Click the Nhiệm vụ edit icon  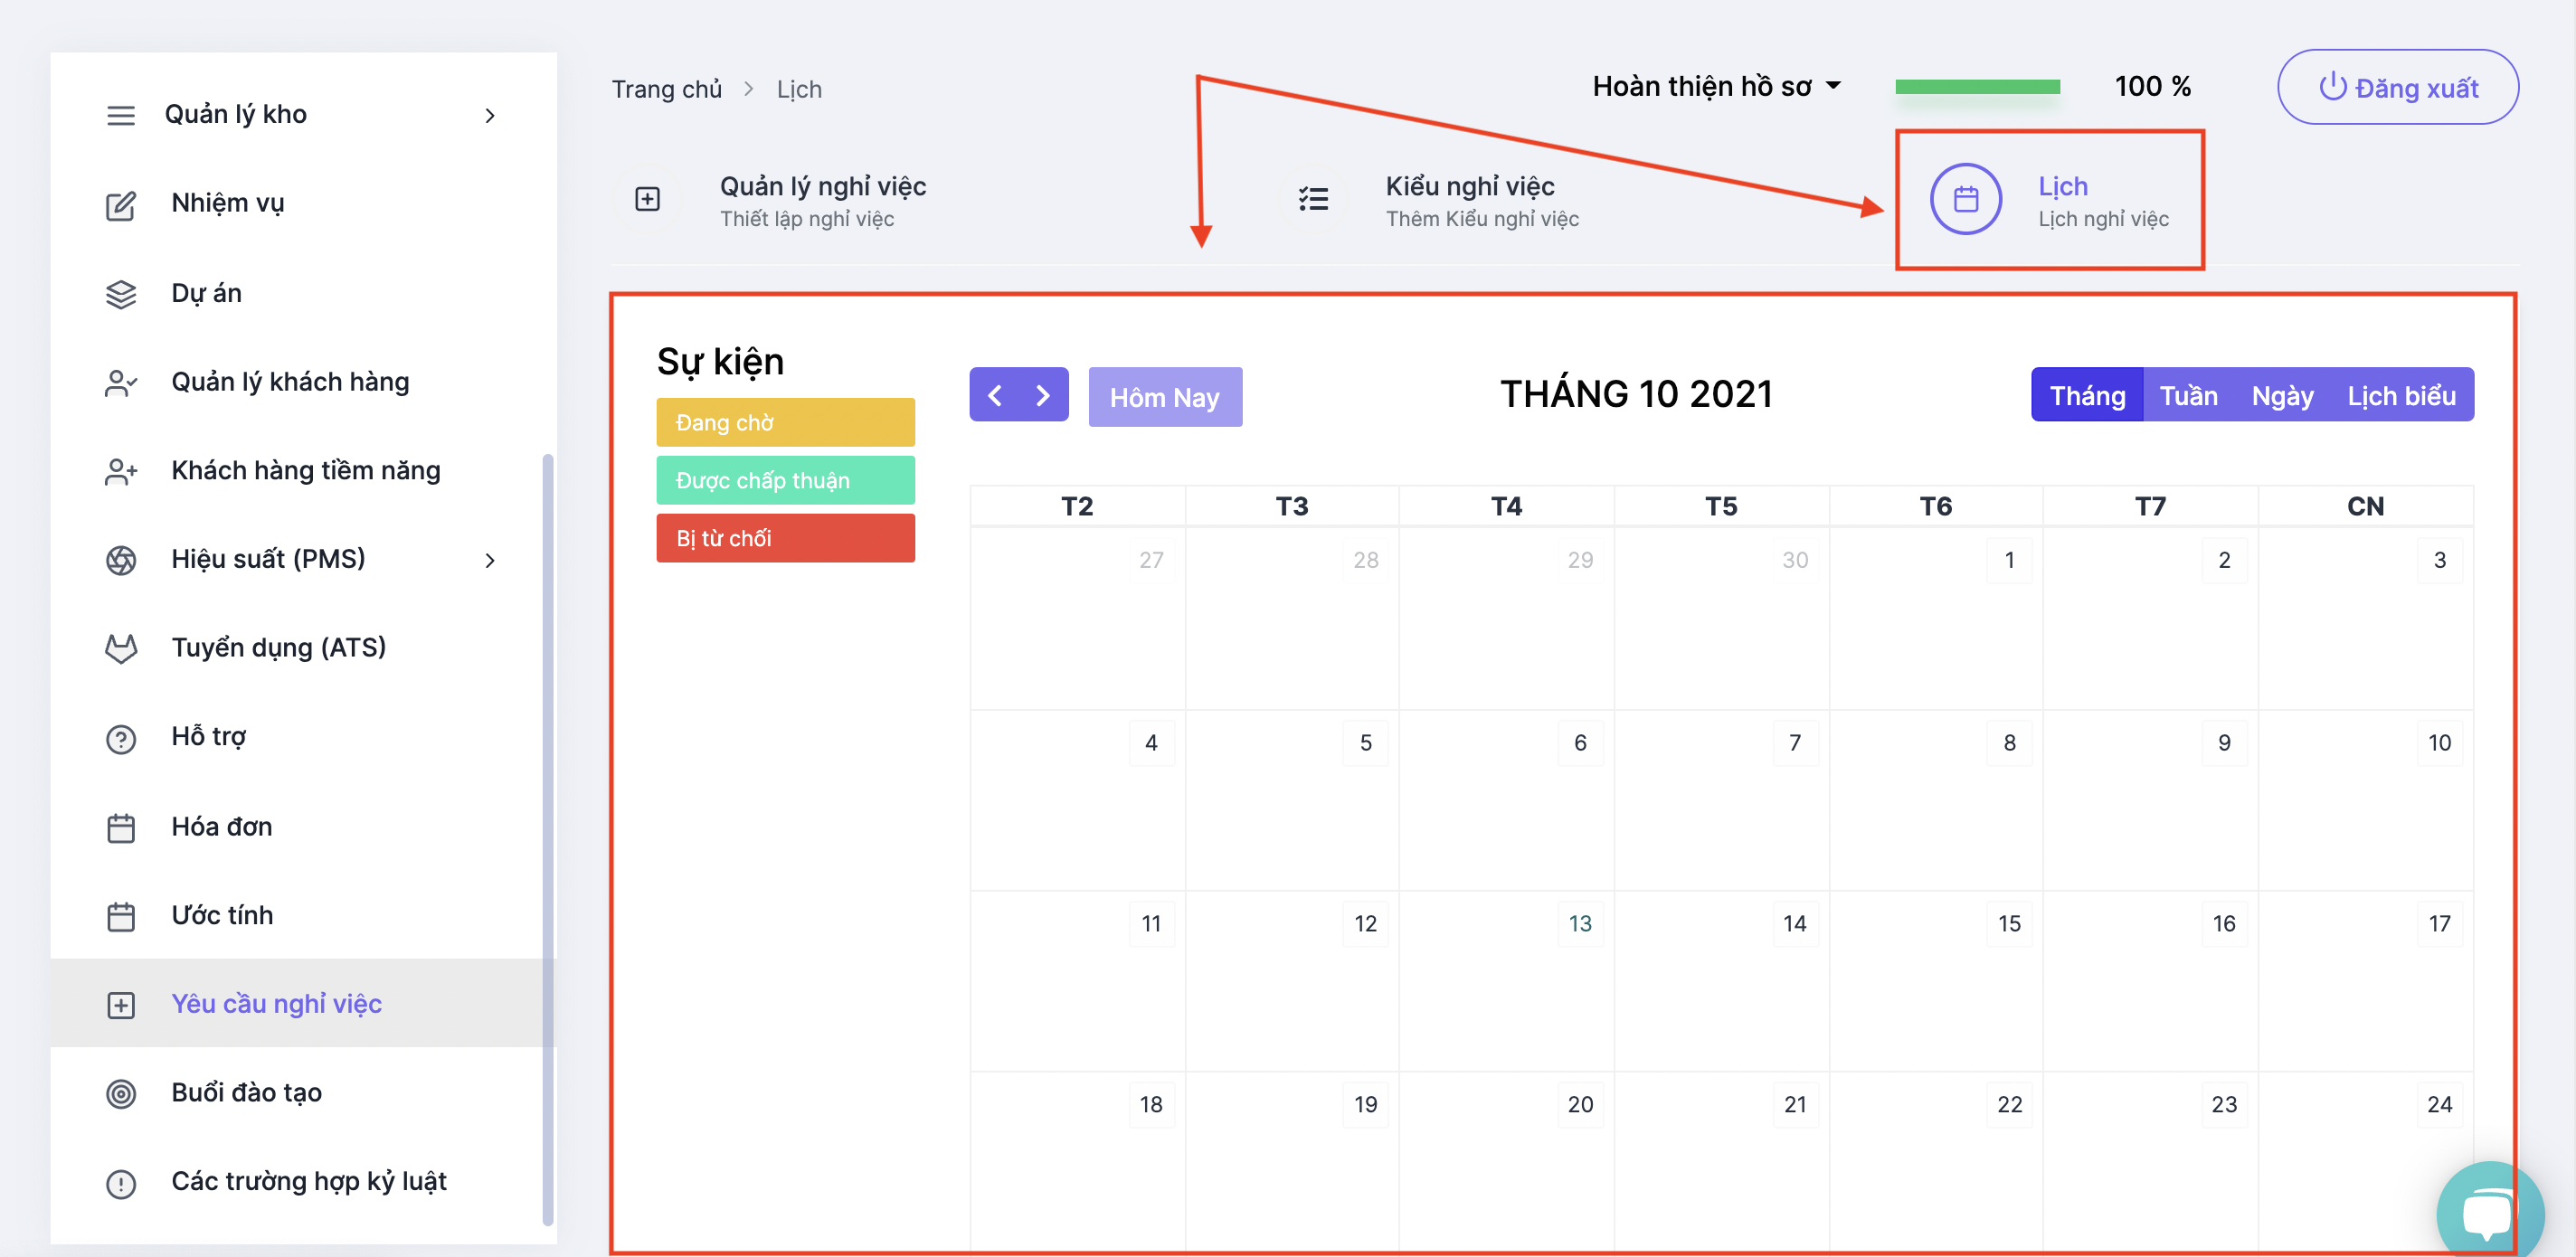tap(121, 205)
